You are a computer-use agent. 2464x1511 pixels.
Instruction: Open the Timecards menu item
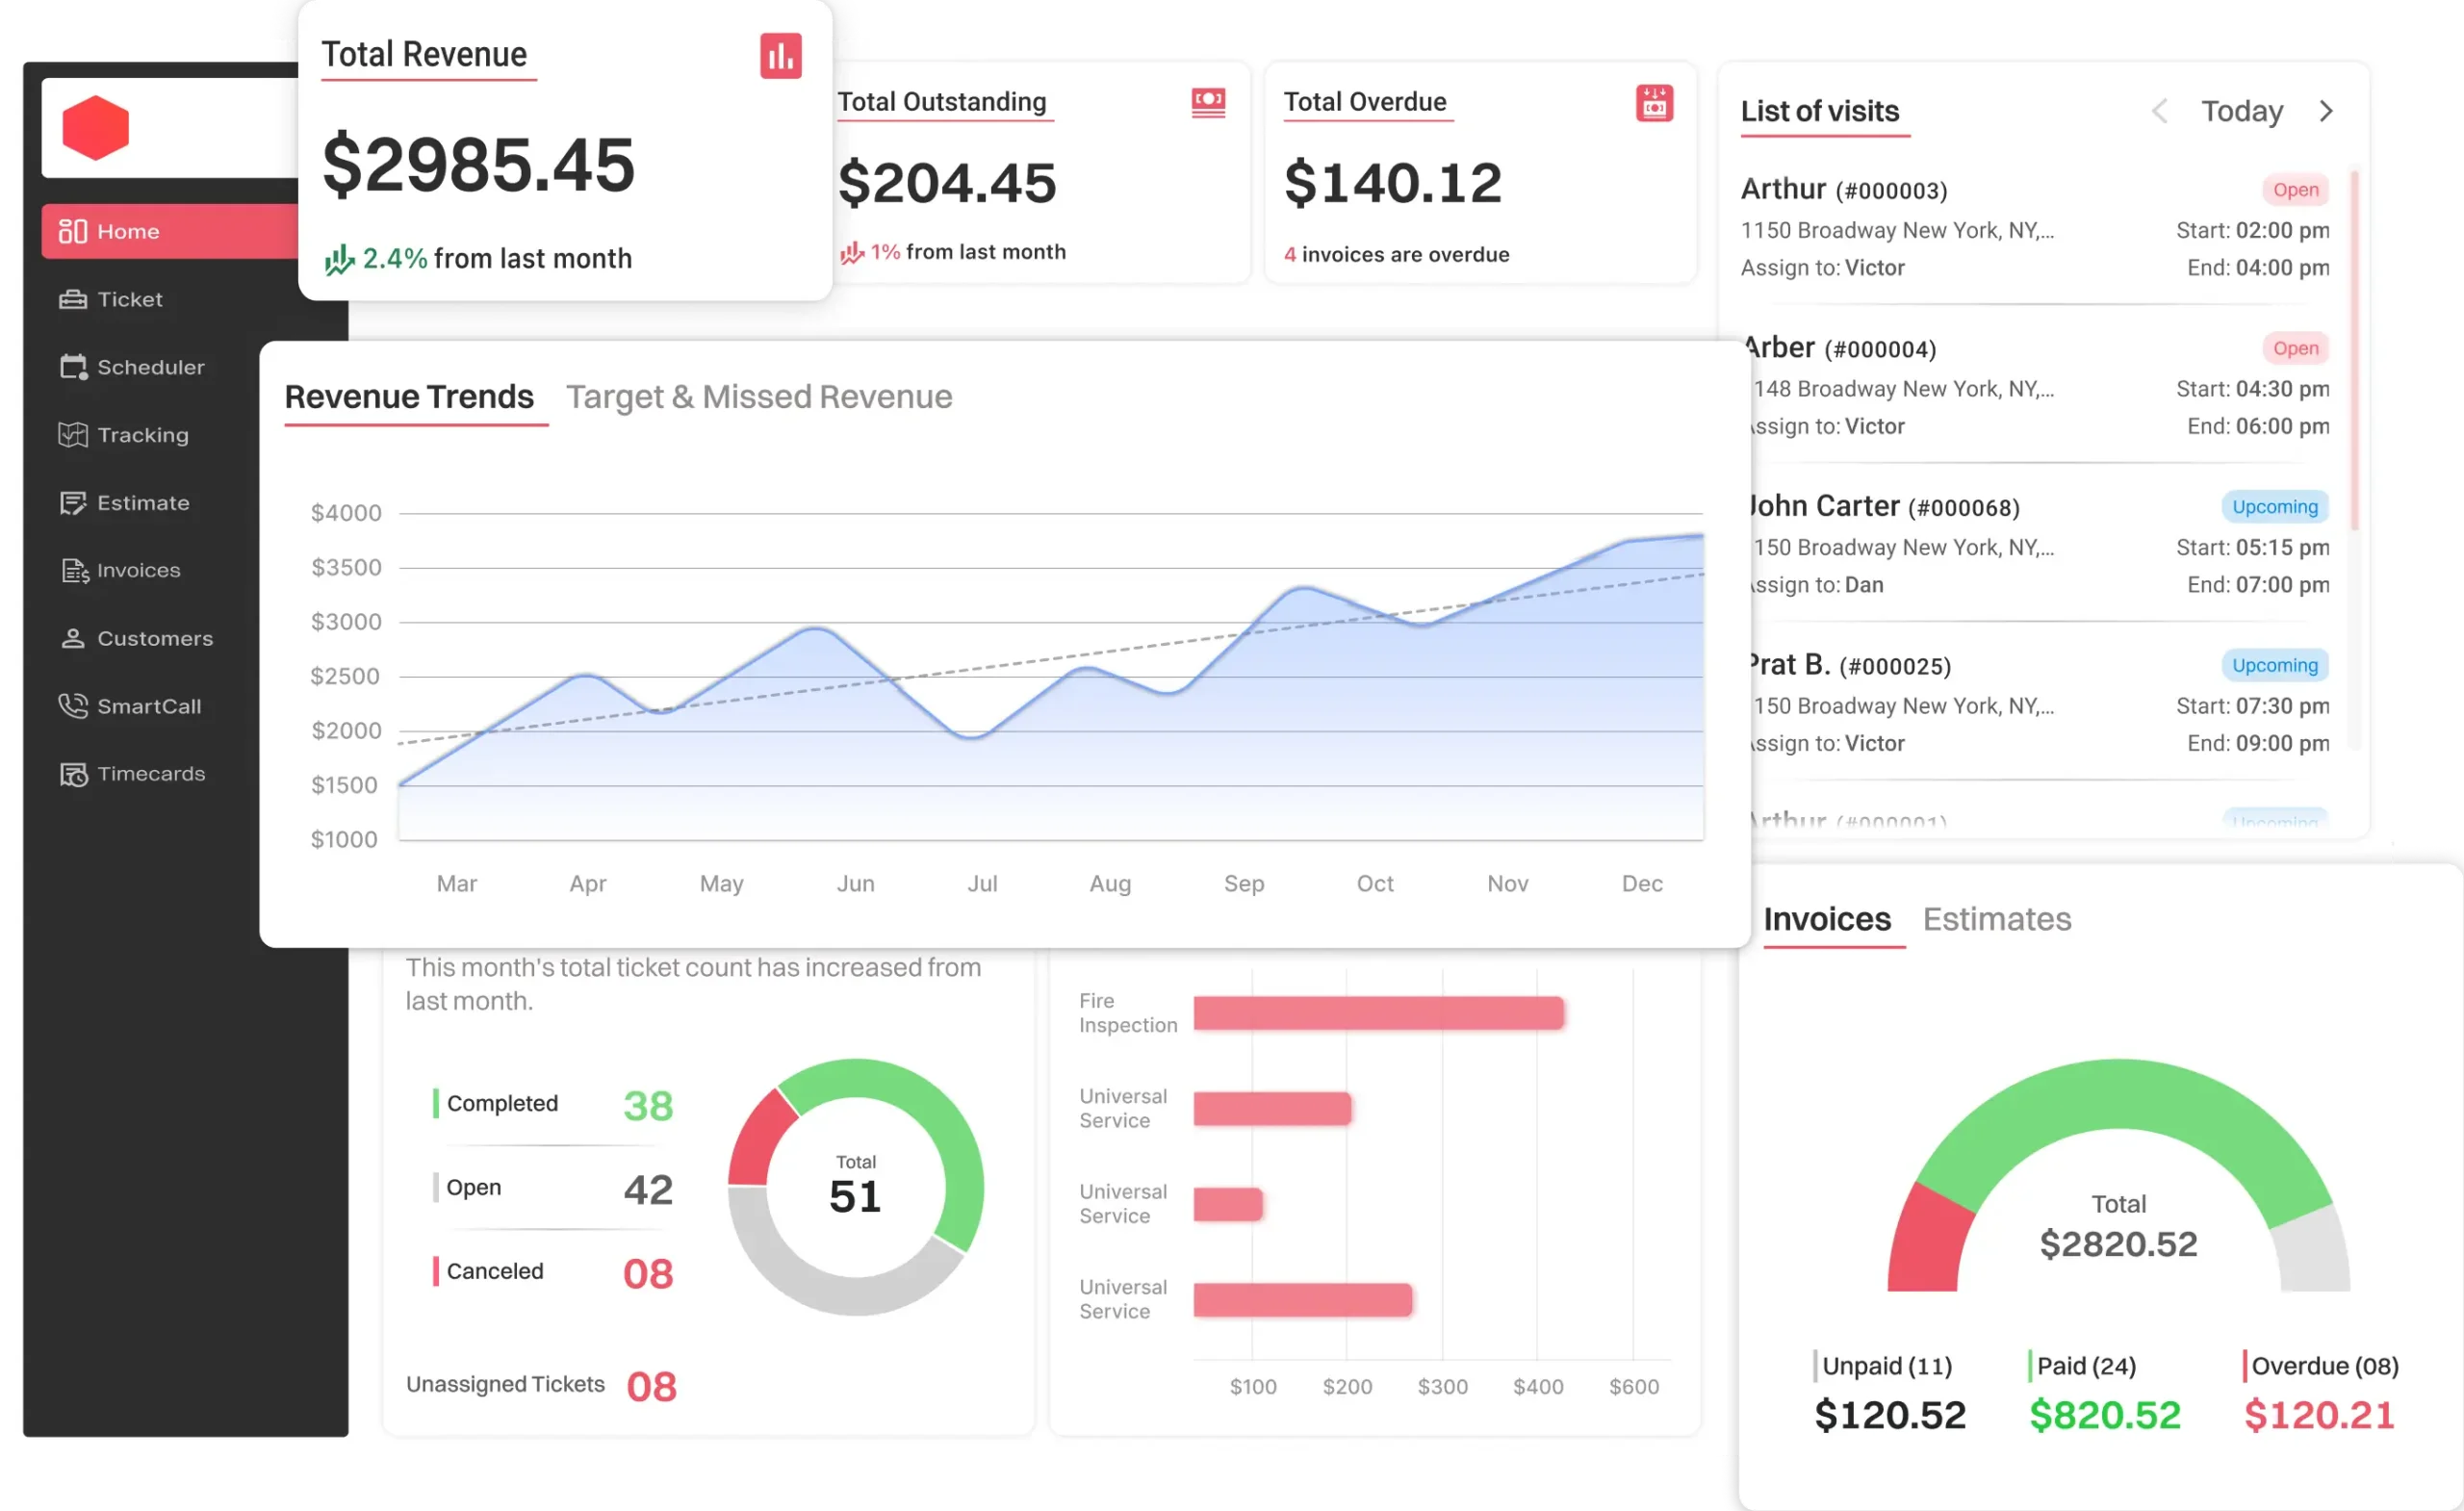pos(150,774)
